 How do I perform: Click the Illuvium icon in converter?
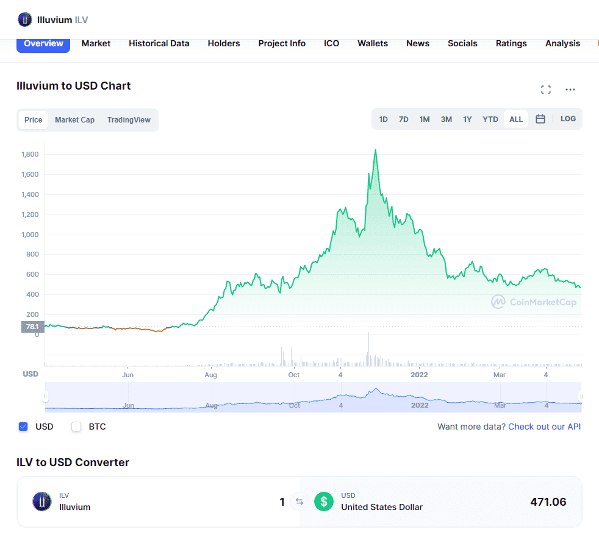pyautogui.click(x=42, y=501)
